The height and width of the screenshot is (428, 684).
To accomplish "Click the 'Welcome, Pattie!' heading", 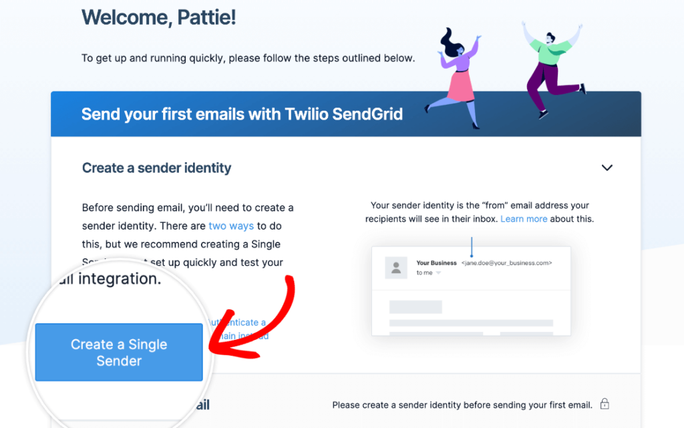I will [x=158, y=18].
